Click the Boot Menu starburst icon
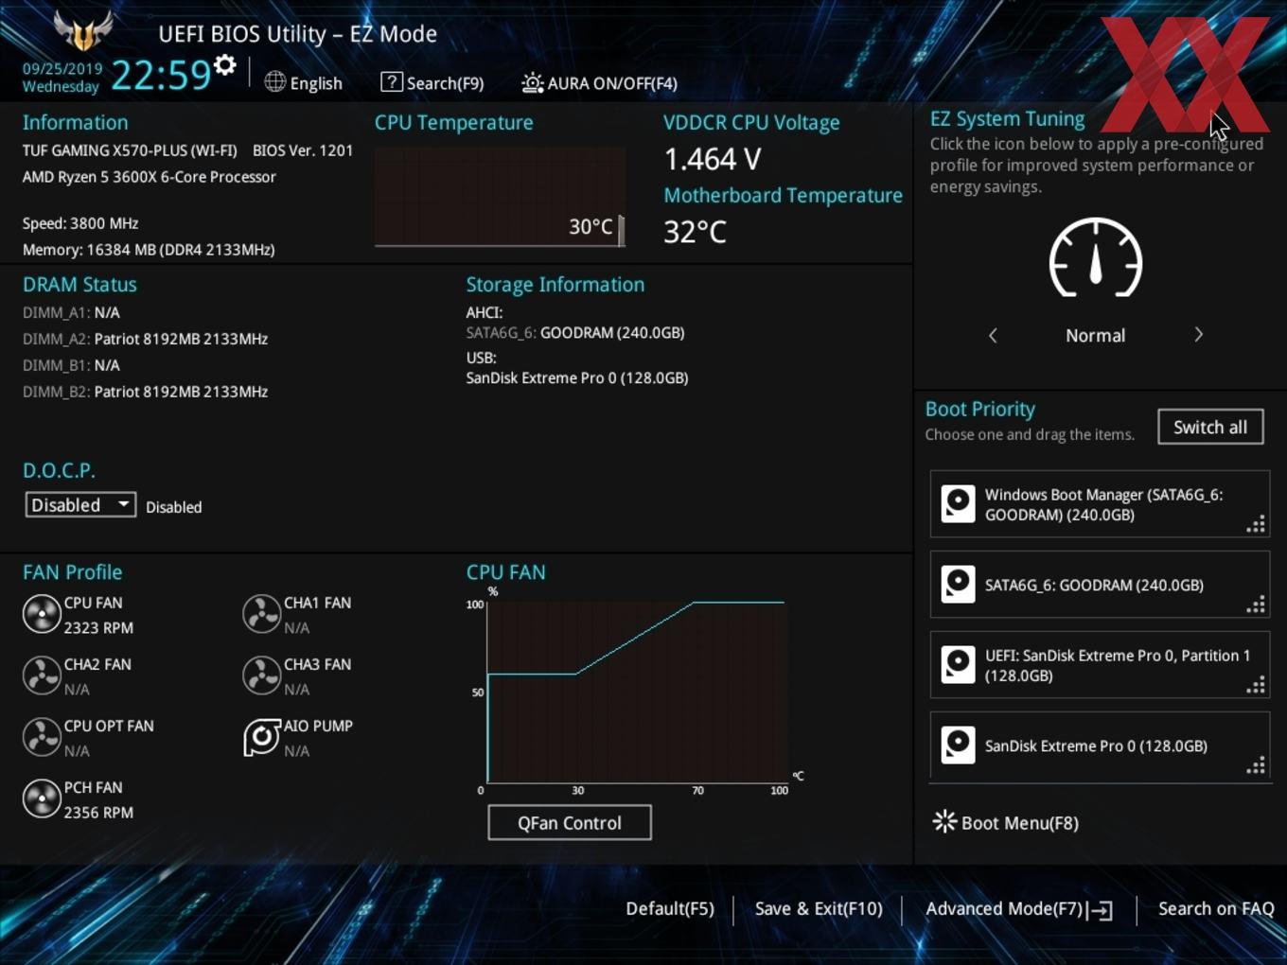 944,821
